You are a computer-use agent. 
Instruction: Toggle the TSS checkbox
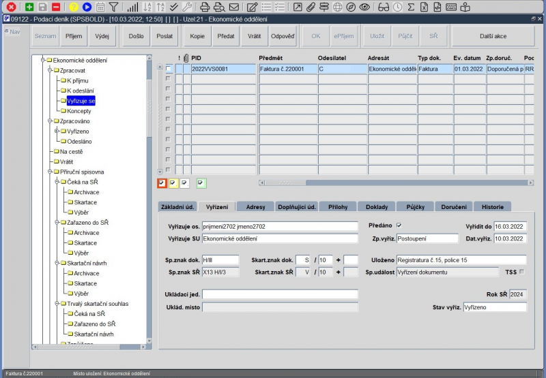click(521, 272)
